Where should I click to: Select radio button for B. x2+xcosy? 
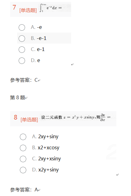[23, 148]
